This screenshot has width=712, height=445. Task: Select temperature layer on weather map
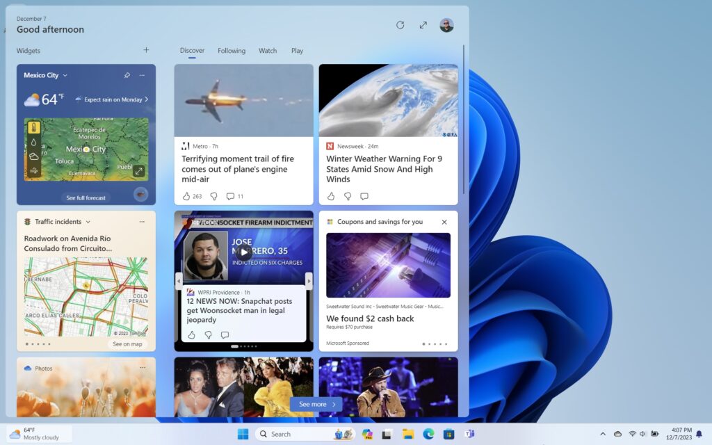coord(34,128)
